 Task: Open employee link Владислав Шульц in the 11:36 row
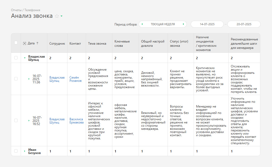tap(57, 79)
